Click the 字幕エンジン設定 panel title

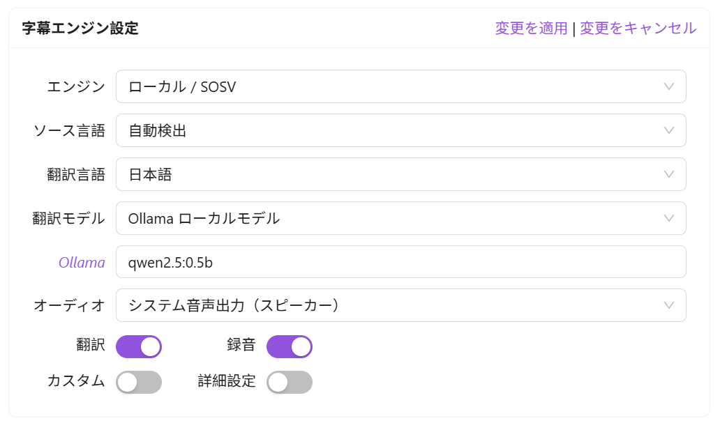coord(80,29)
